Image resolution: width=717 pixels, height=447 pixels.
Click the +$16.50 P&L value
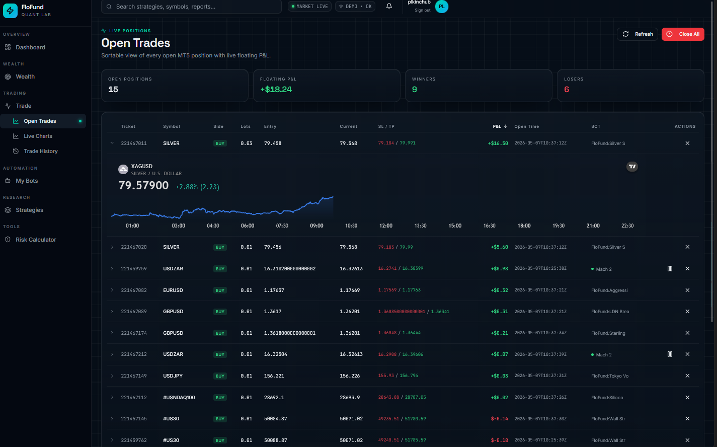click(498, 143)
